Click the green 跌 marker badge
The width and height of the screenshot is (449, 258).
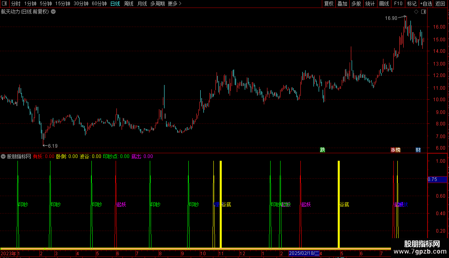coord(322,150)
